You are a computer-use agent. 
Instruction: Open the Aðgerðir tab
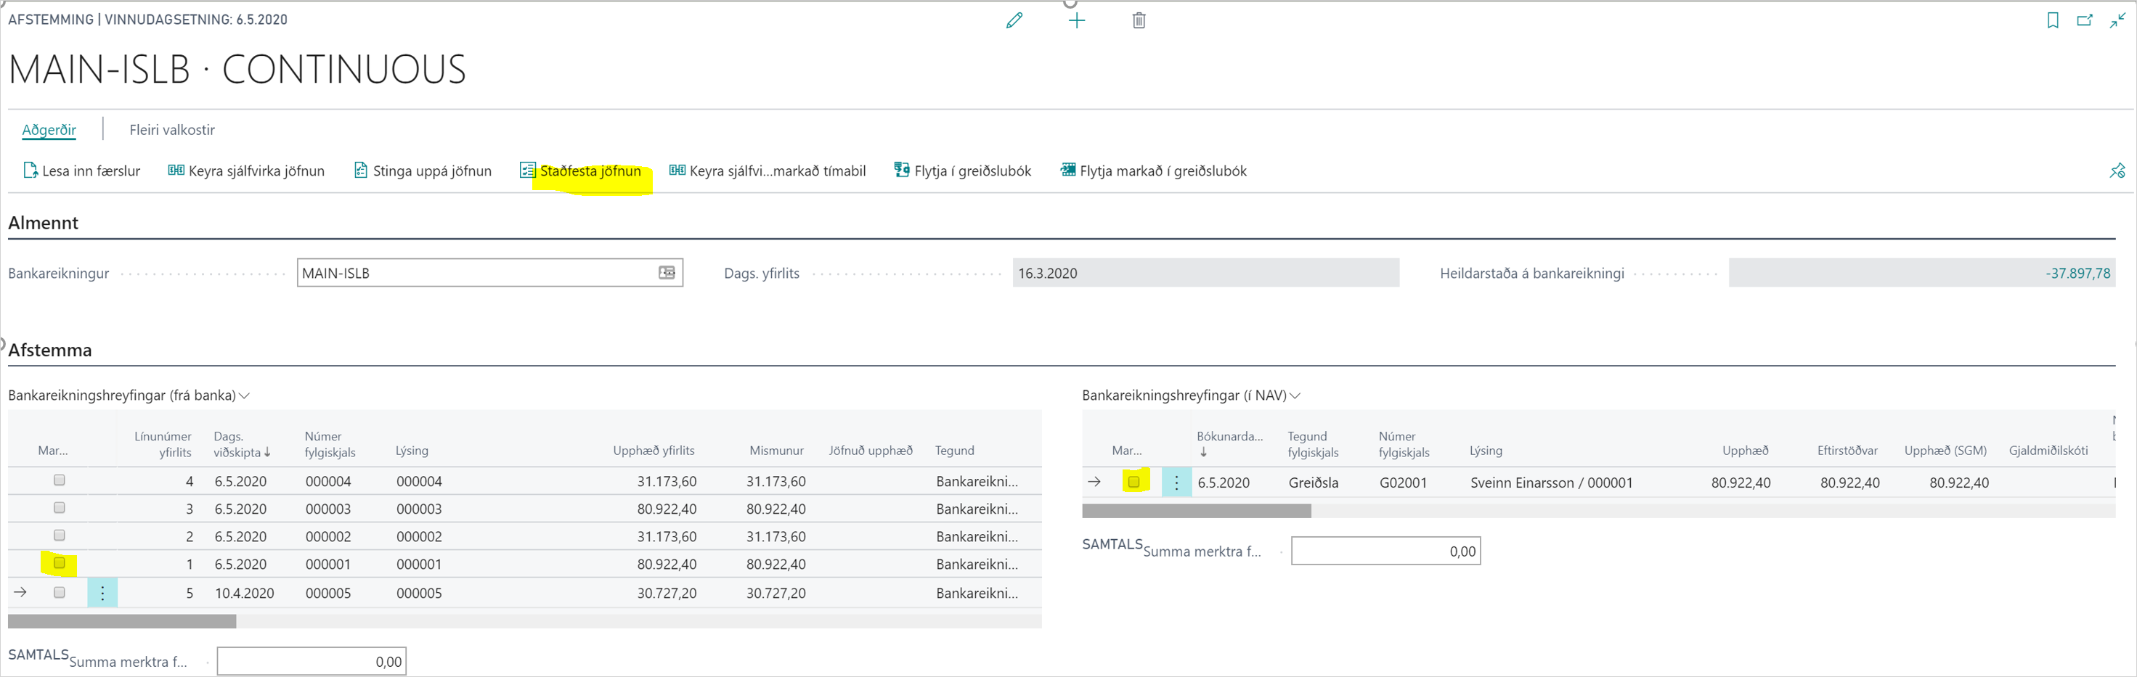[x=49, y=129]
